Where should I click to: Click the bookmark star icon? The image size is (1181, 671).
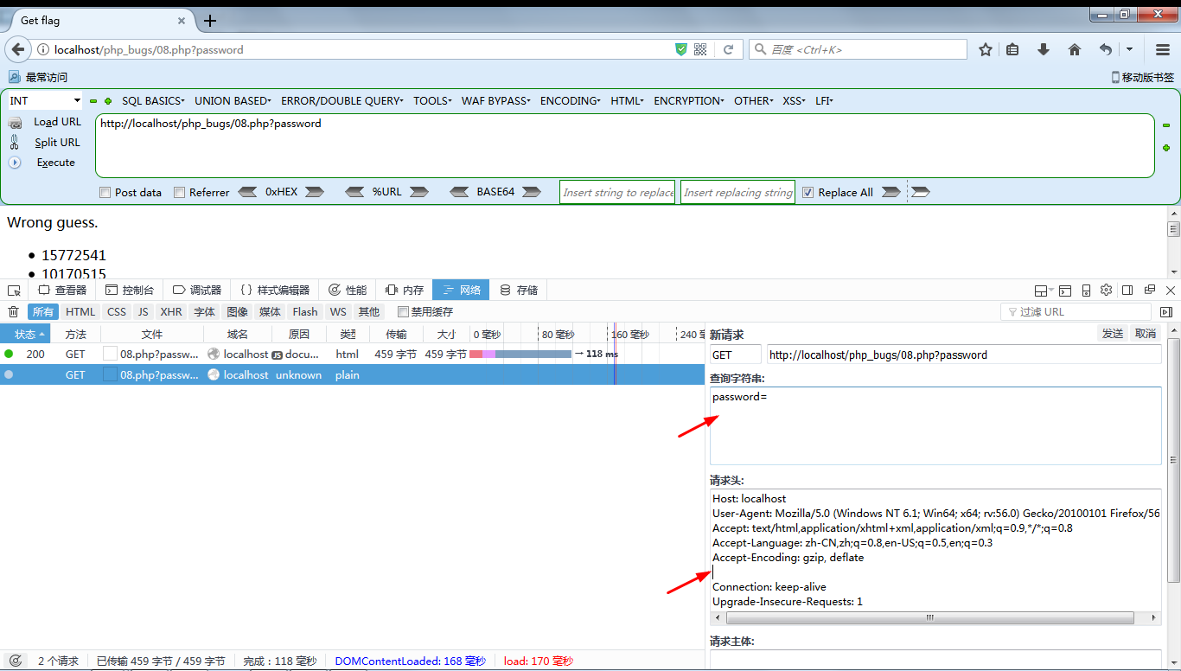tap(986, 49)
